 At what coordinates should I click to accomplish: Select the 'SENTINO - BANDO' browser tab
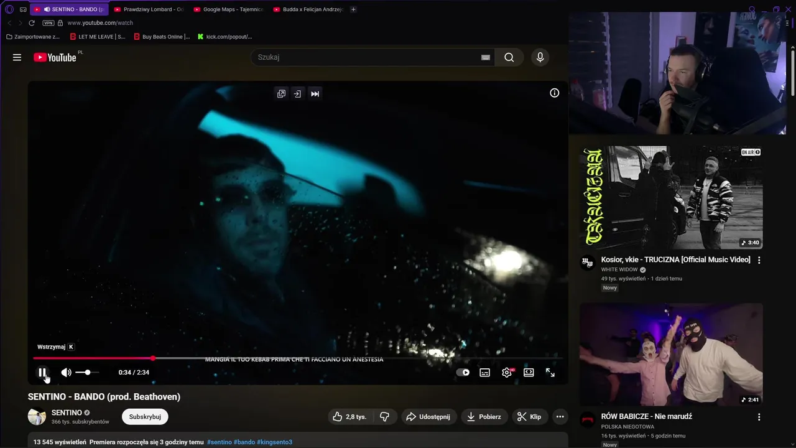click(69, 9)
